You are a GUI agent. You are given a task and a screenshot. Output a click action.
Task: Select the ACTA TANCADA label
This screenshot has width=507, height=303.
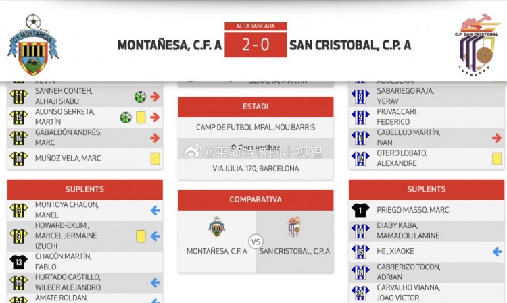[256, 26]
